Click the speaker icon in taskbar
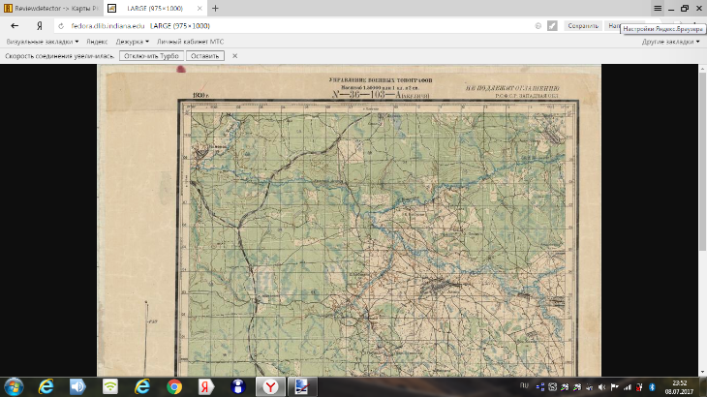The width and height of the screenshot is (707, 397). tap(77, 386)
